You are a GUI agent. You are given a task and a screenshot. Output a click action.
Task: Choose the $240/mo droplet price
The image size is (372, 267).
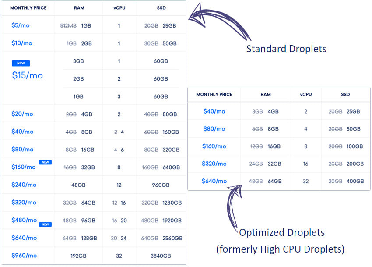(24, 185)
